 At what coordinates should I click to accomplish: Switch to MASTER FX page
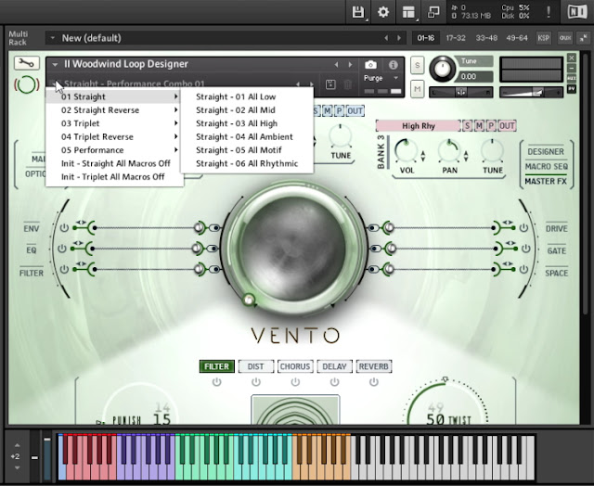(546, 181)
